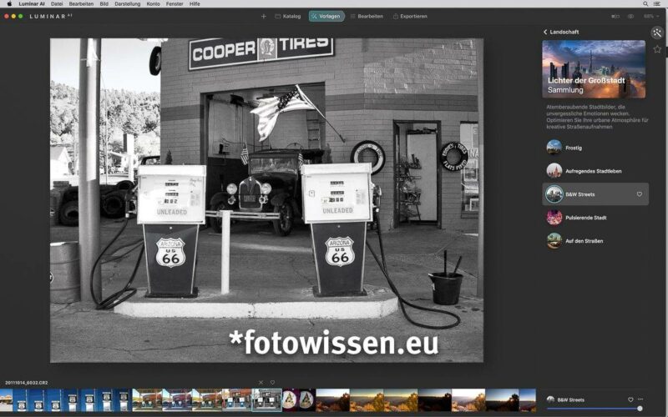Open the Lichter der Großstadt collection card

(x=594, y=69)
